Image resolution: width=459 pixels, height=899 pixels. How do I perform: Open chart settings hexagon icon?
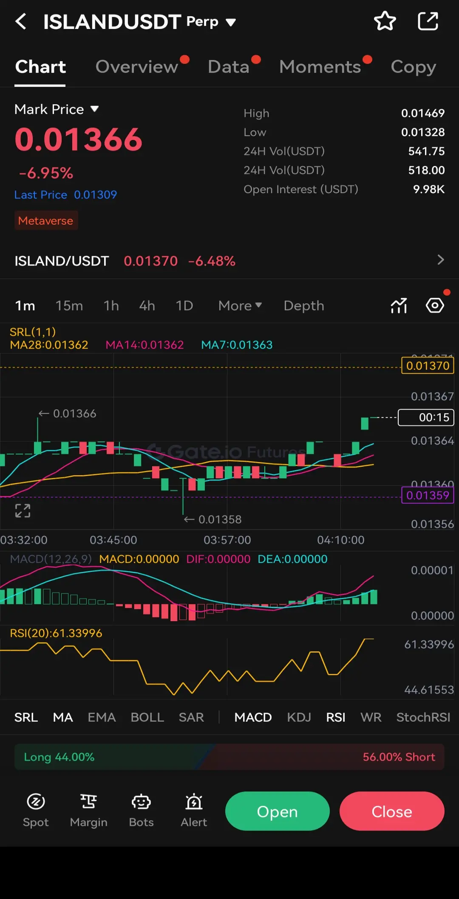coord(435,305)
